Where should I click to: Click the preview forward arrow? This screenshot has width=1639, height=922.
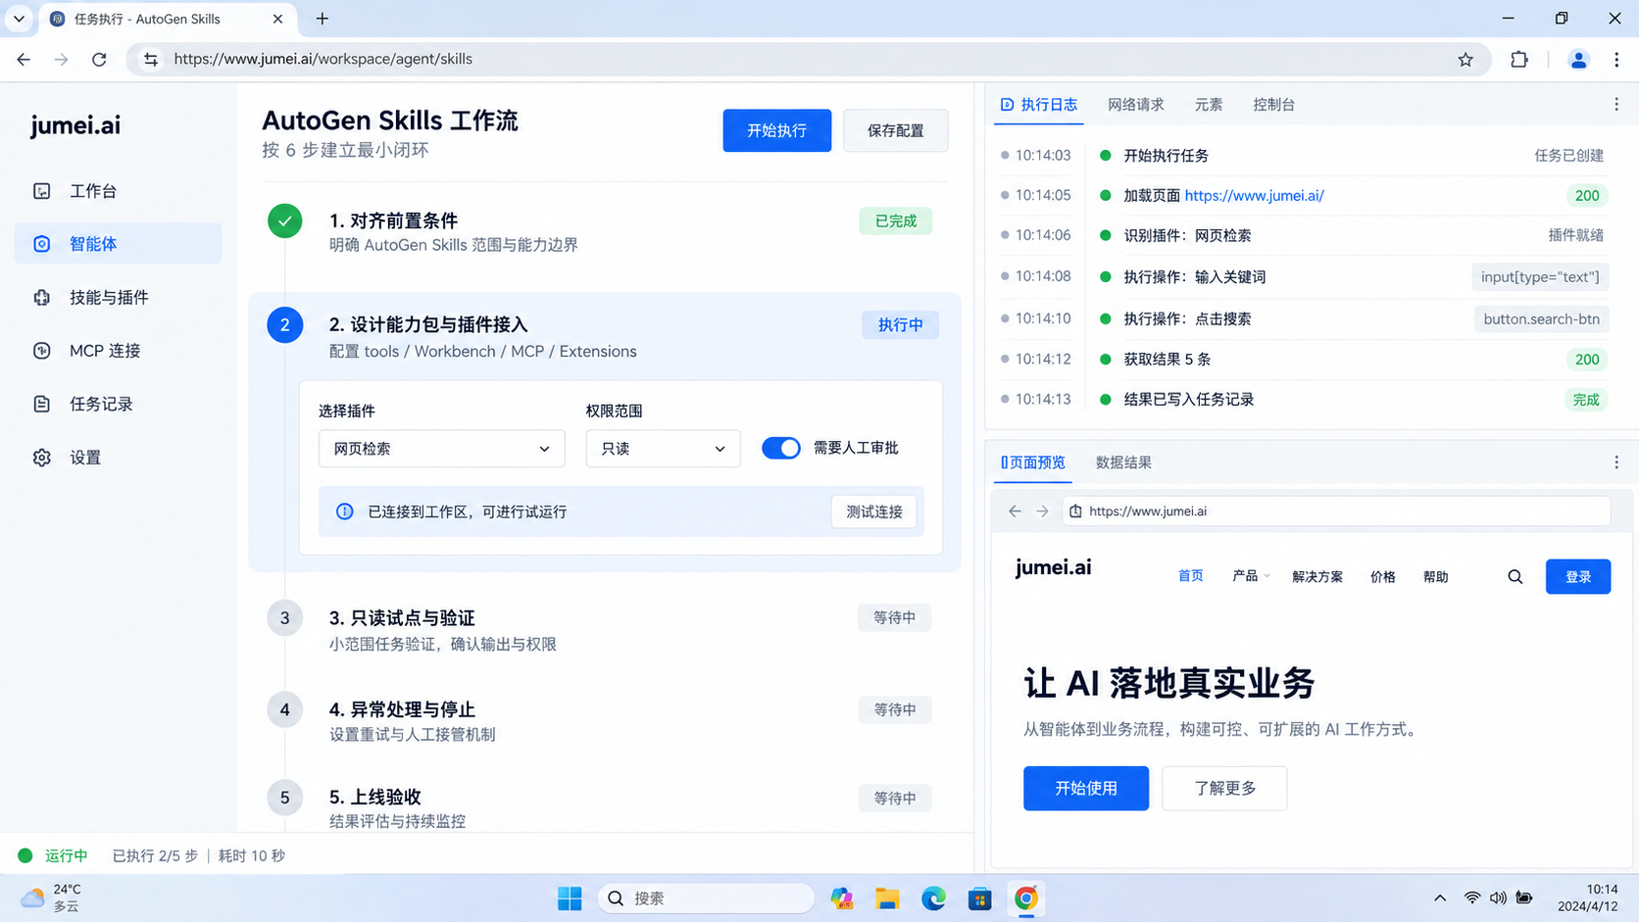point(1042,511)
